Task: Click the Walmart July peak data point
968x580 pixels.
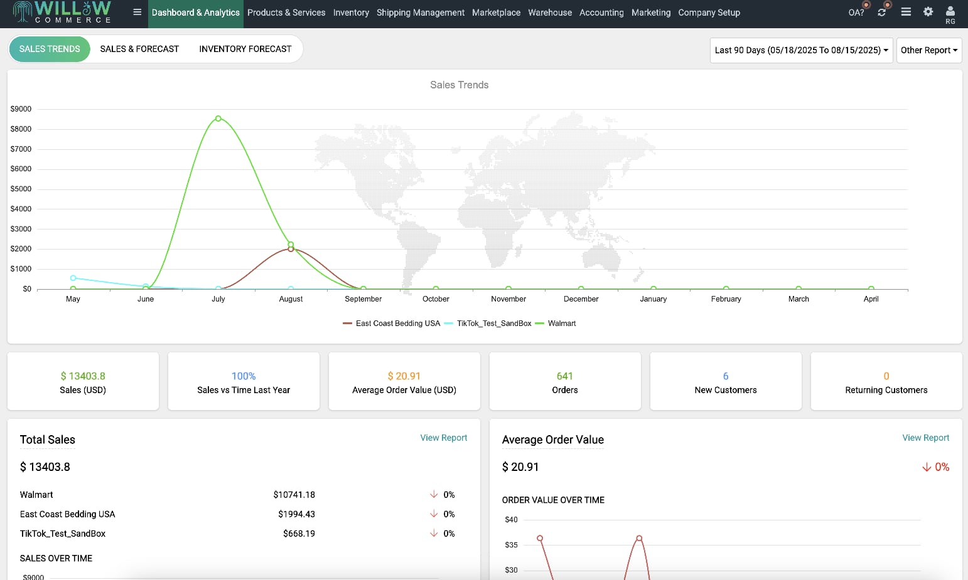Action: point(218,119)
